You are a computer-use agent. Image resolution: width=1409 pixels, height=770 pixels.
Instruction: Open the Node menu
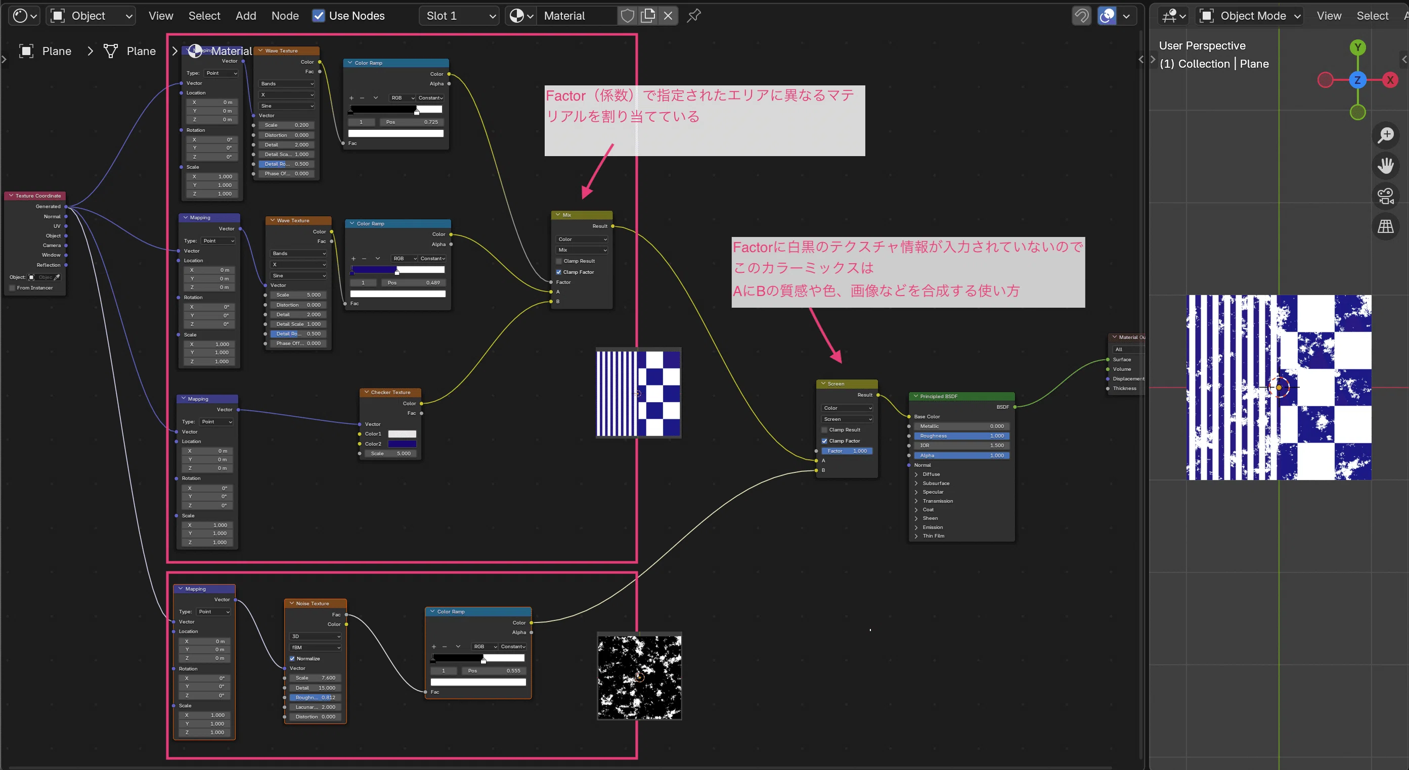point(285,16)
